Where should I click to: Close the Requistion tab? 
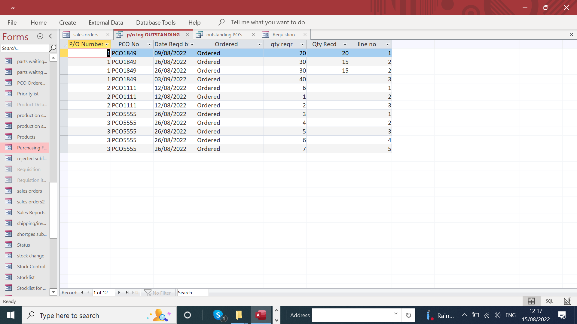[x=305, y=34]
